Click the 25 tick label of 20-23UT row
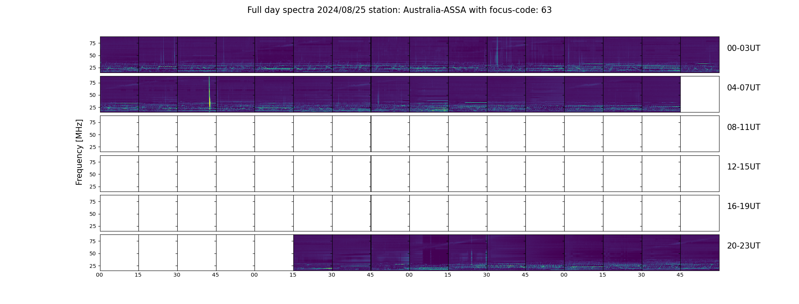The image size is (799, 304). 92,266
